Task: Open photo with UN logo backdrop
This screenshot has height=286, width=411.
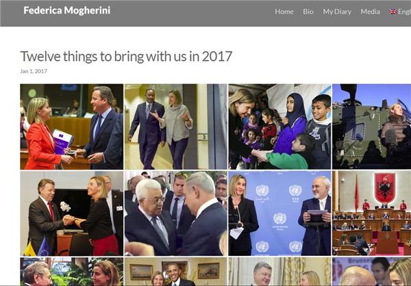Action: click(279, 213)
